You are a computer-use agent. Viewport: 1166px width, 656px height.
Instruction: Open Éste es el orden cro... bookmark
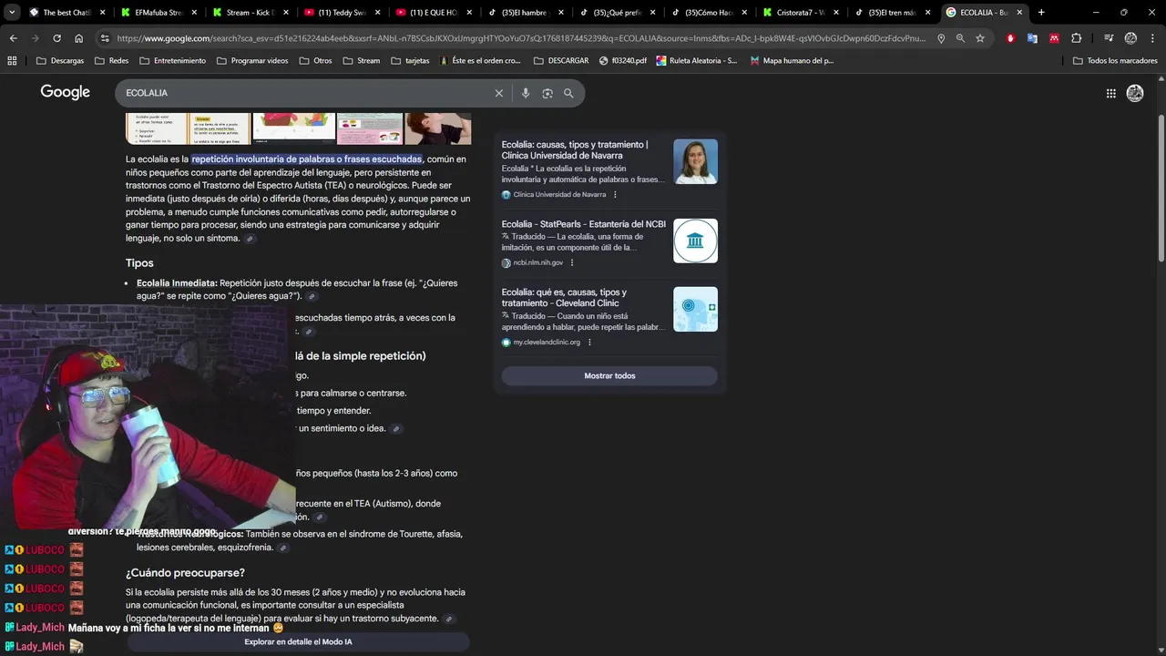point(480,60)
